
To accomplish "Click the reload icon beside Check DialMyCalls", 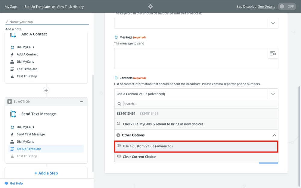I will [x=119, y=124].
